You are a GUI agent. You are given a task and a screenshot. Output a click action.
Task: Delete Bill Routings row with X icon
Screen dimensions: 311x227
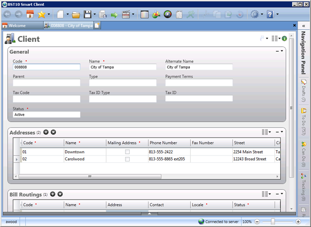point(60,194)
